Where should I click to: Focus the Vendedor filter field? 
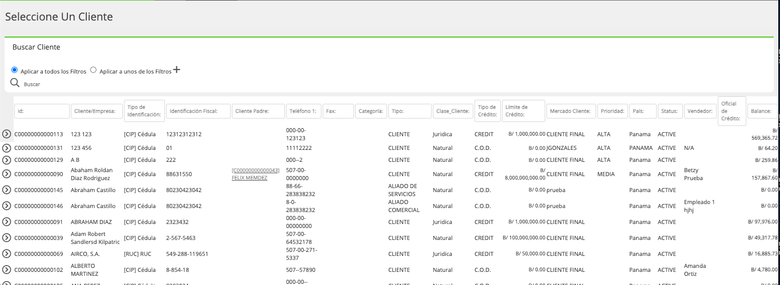[701, 111]
